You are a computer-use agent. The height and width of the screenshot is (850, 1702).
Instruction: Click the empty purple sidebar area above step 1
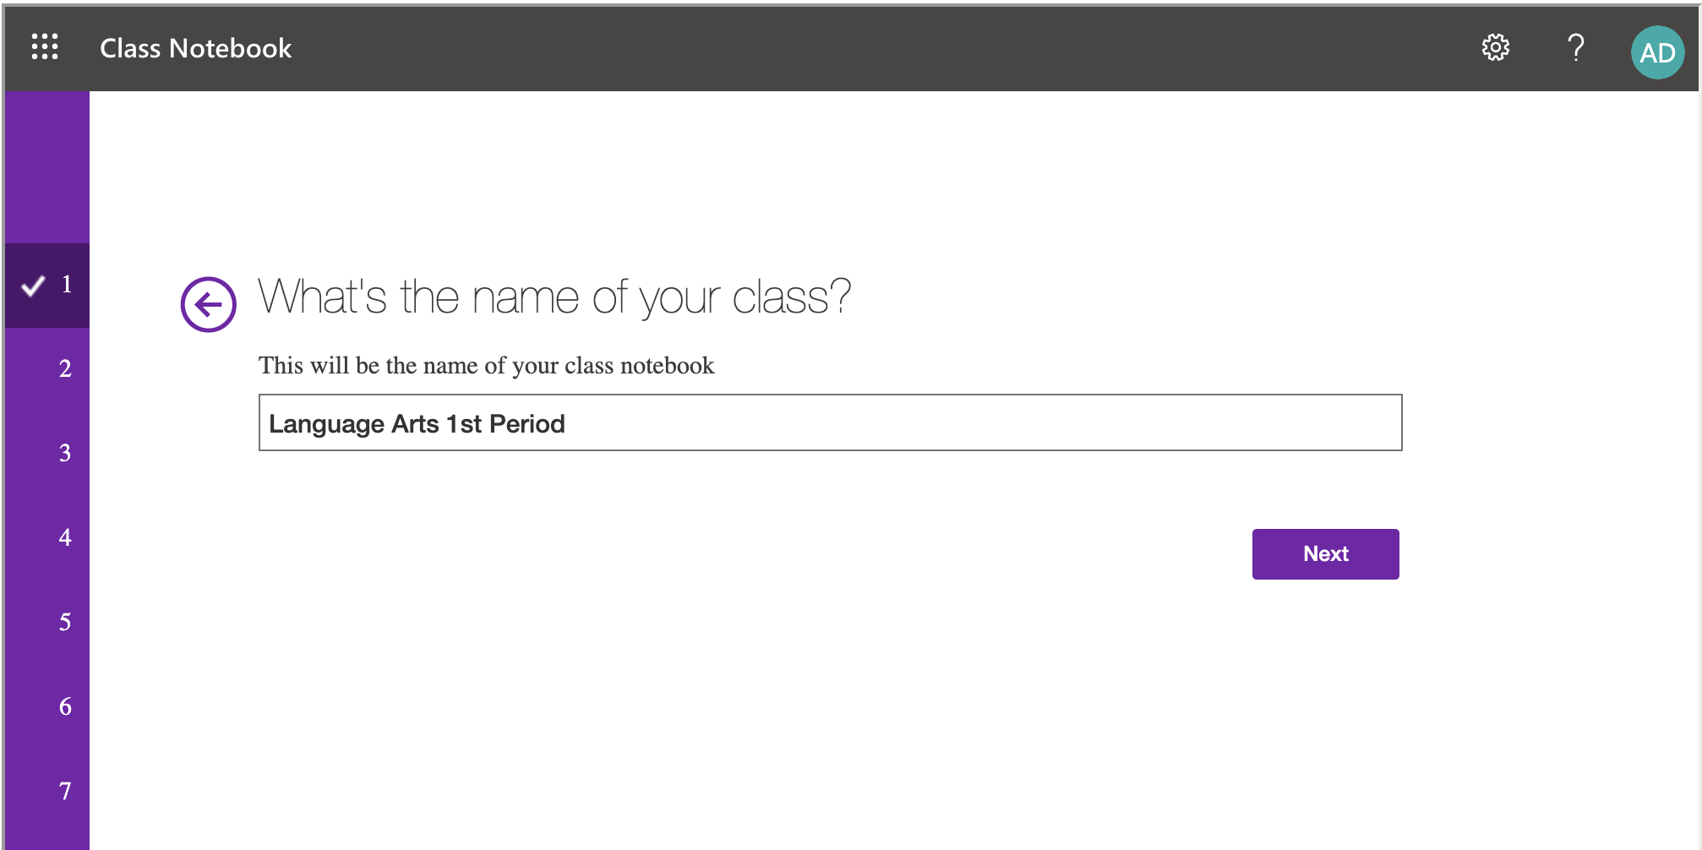46,167
